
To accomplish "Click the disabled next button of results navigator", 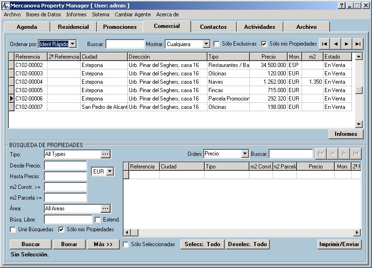I will (x=344, y=154).
